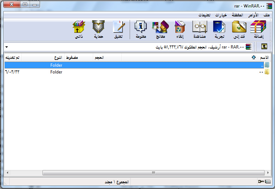Click the WinRAR title bar books icon
The width and height of the screenshot is (275, 189).
coord(269,6)
